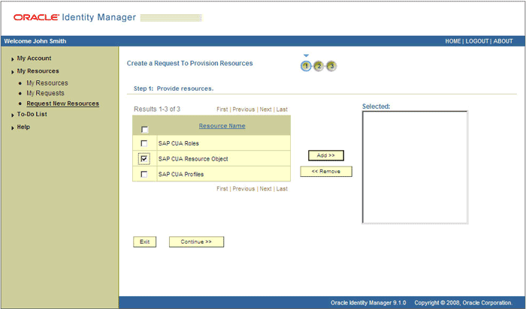Click the Results 1-3 of 3 text

coord(157,109)
